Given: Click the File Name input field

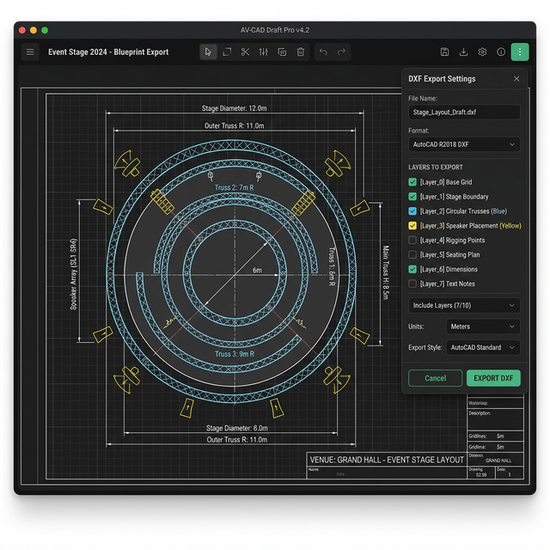Looking at the screenshot, I should tap(464, 113).
